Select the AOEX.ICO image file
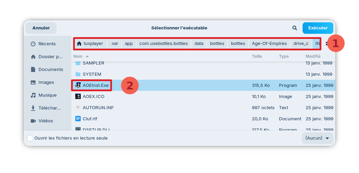359x173 pixels. (x=94, y=97)
